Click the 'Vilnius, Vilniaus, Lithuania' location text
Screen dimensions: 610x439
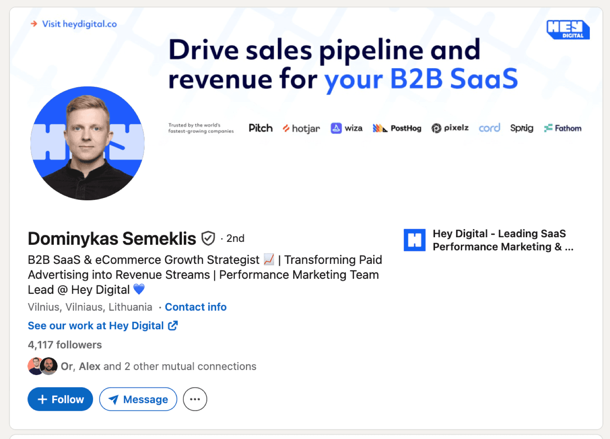click(90, 307)
